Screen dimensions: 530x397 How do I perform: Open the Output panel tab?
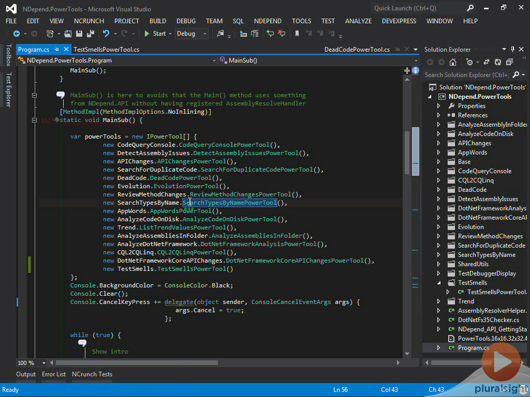[26, 374]
